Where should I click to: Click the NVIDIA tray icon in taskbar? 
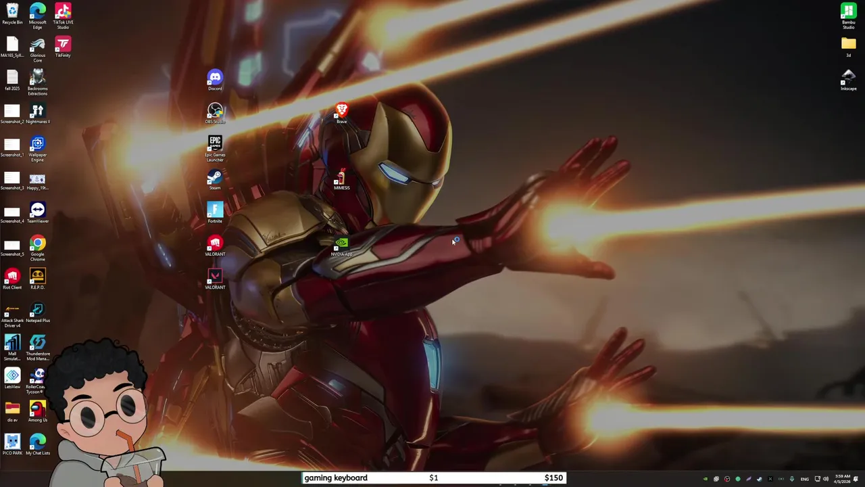click(x=706, y=479)
